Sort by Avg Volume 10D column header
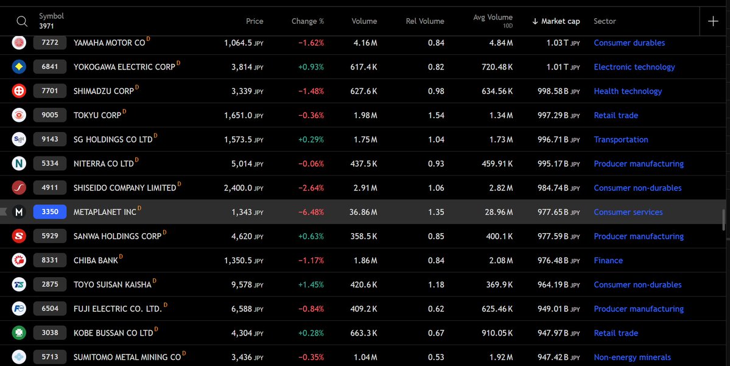 point(493,21)
